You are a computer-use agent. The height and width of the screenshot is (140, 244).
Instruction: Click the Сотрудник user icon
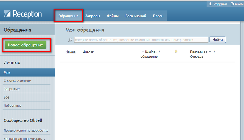coord(210,4)
